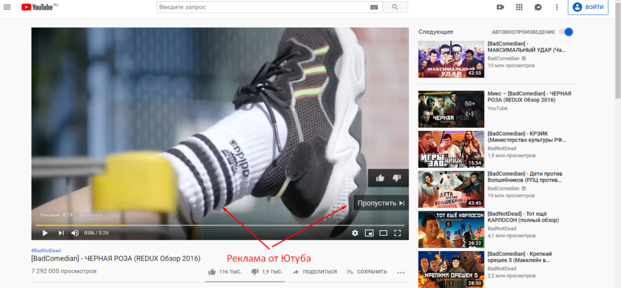Open the Дети против Волшебников thumbnail 43:45
This screenshot has height=288, width=621.
(x=451, y=189)
